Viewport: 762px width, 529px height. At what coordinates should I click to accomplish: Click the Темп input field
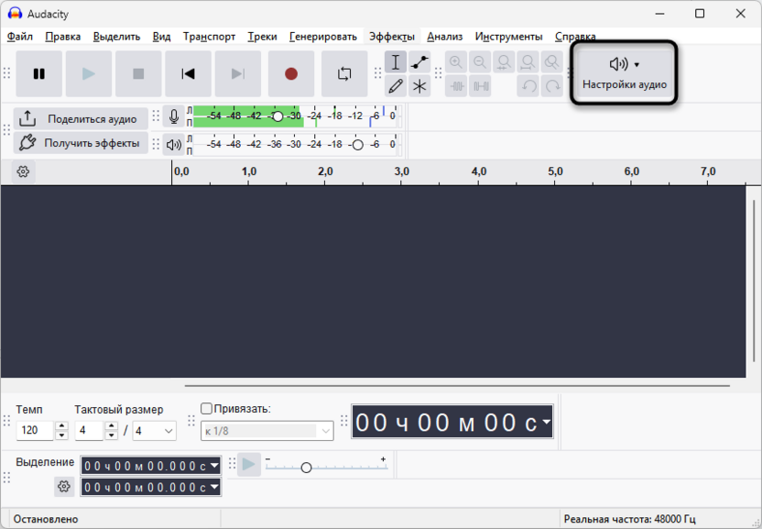click(35, 430)
